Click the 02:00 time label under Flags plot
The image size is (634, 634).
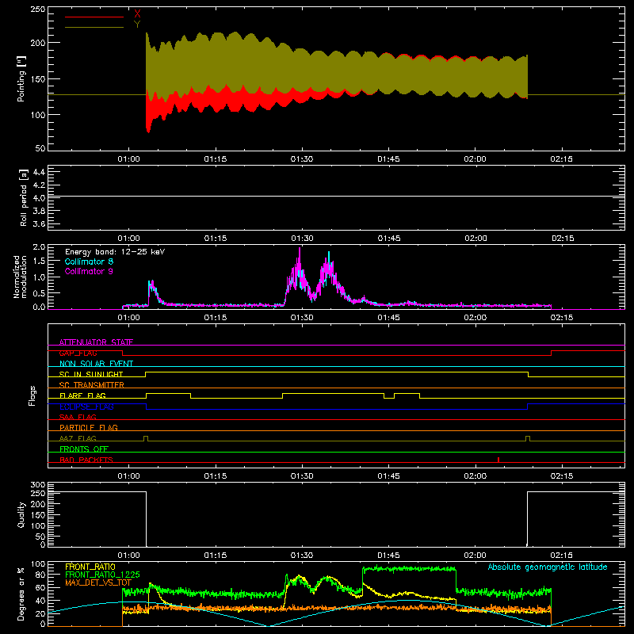tap(475, 476)
